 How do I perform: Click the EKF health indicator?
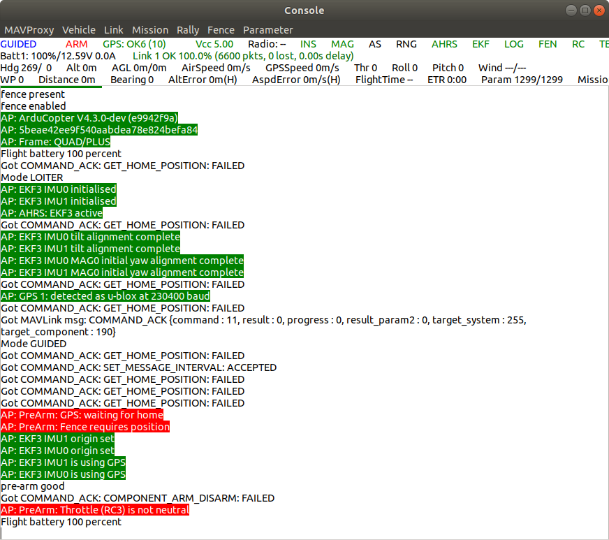[480, 44]
